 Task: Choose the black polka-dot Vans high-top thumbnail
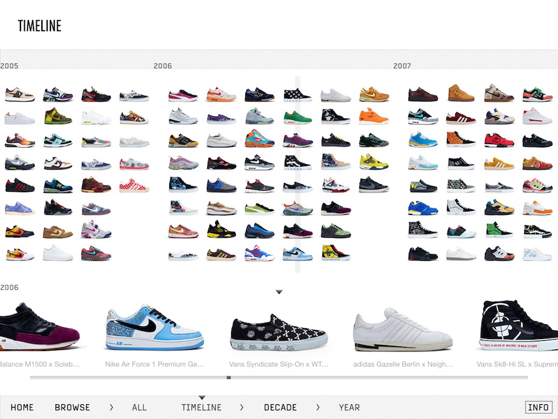[297, 95]
